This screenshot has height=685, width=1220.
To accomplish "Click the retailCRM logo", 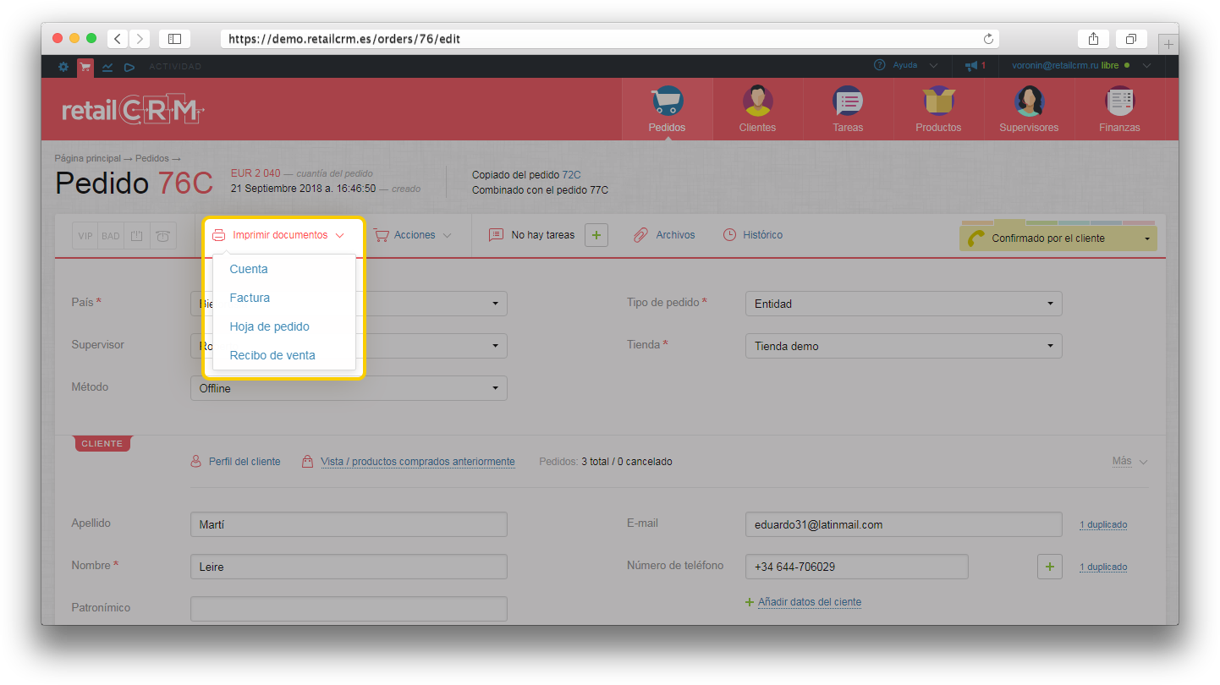I will click(134, 111).
